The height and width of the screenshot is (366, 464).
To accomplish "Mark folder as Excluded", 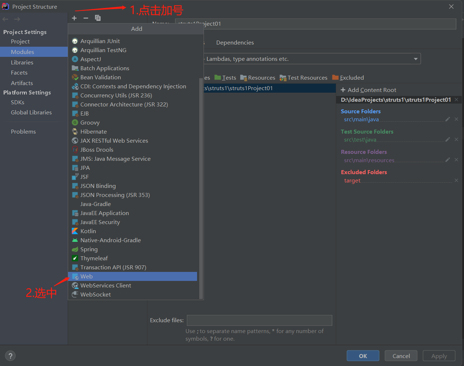I will pyautogui.click(x=348, y=78).
